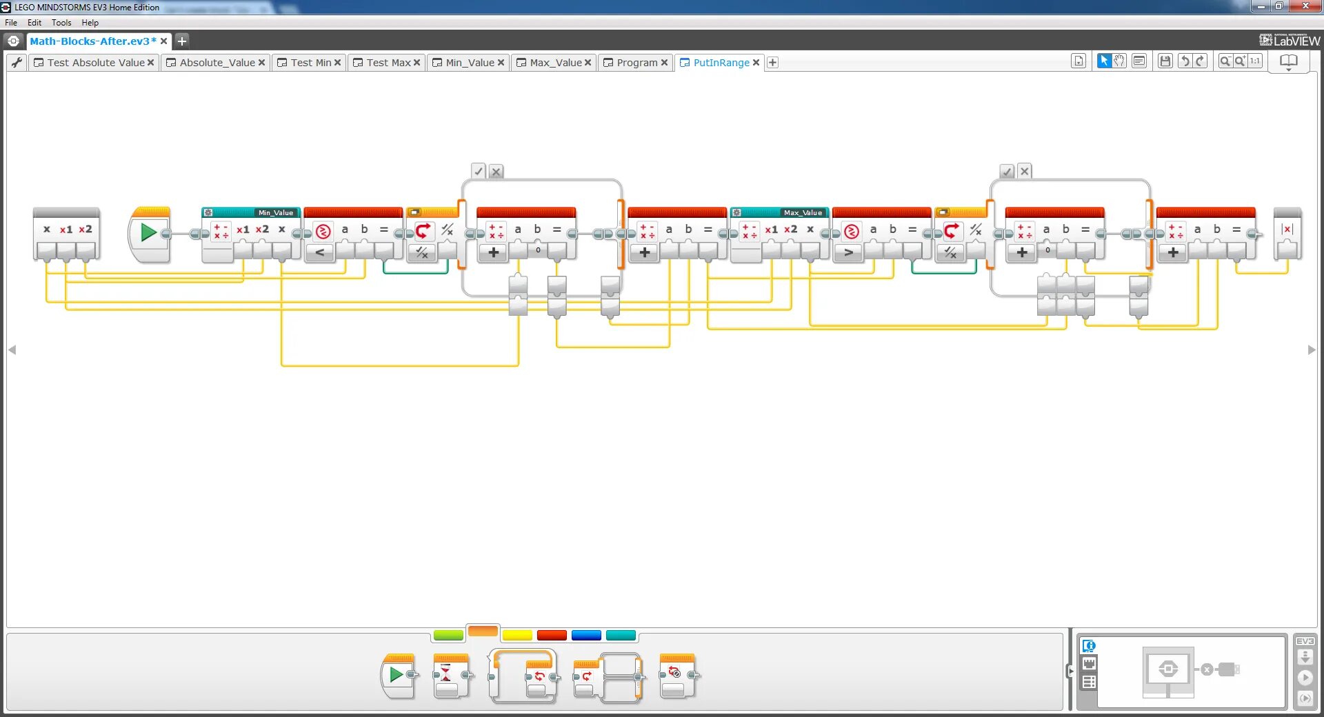1324x717 pixels.
Task: Toggle tabbed view on the second Switch block
Action: [943, 212]
